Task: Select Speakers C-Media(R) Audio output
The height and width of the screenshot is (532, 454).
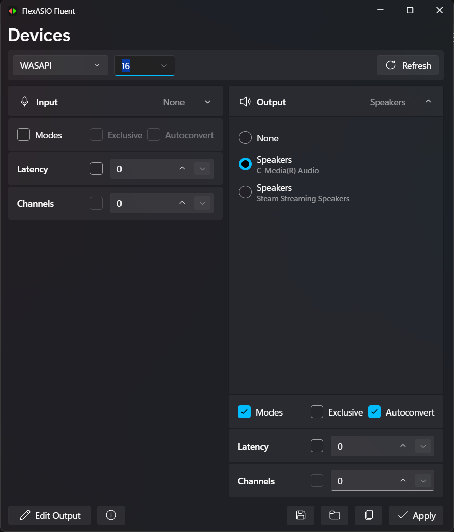Action: pos(279,165)
